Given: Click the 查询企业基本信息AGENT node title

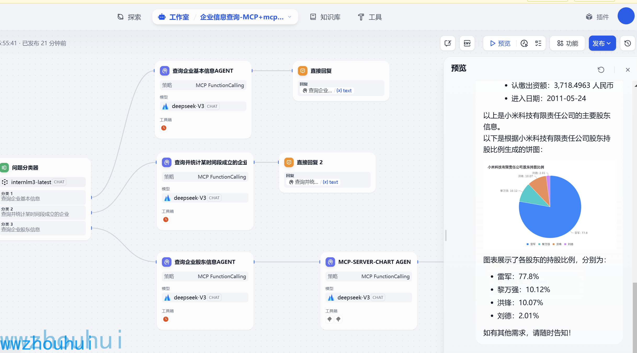Looking at the screenshot, I should pos(203,71).
